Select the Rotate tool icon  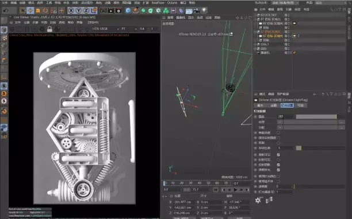point(45,10)
